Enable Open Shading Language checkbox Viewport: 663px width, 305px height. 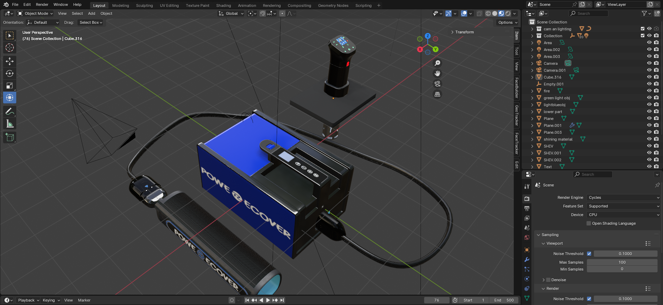(589, 223)
